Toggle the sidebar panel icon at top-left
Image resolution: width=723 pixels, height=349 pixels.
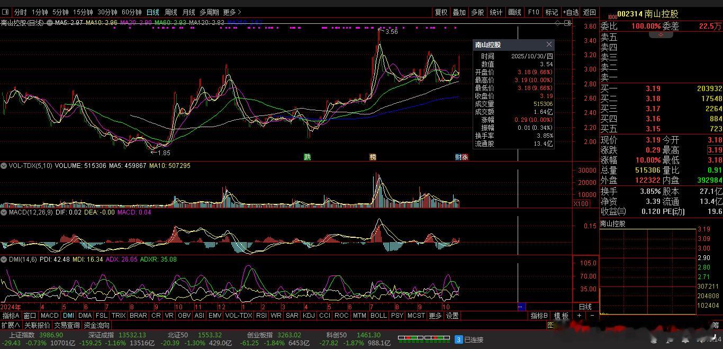pos(5,12)
